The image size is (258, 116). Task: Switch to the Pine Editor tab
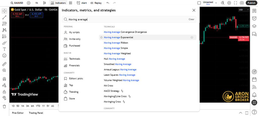coord(18,113)
